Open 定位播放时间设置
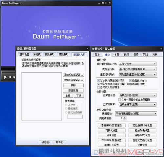Viewport: 164px width, 157px height. [x=142, y=125]
